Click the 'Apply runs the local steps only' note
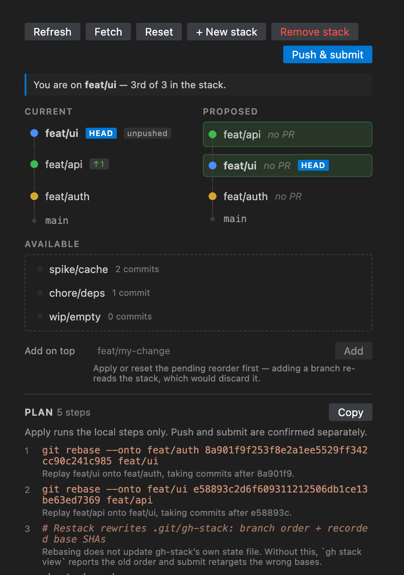Viewport: 404px width, 575px height. click(196, 432)
